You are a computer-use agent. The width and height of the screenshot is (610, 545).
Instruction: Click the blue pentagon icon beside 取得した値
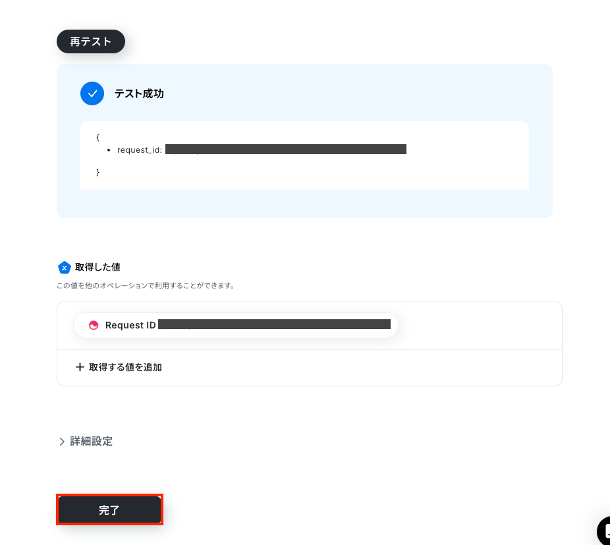[x=64, y=267]
